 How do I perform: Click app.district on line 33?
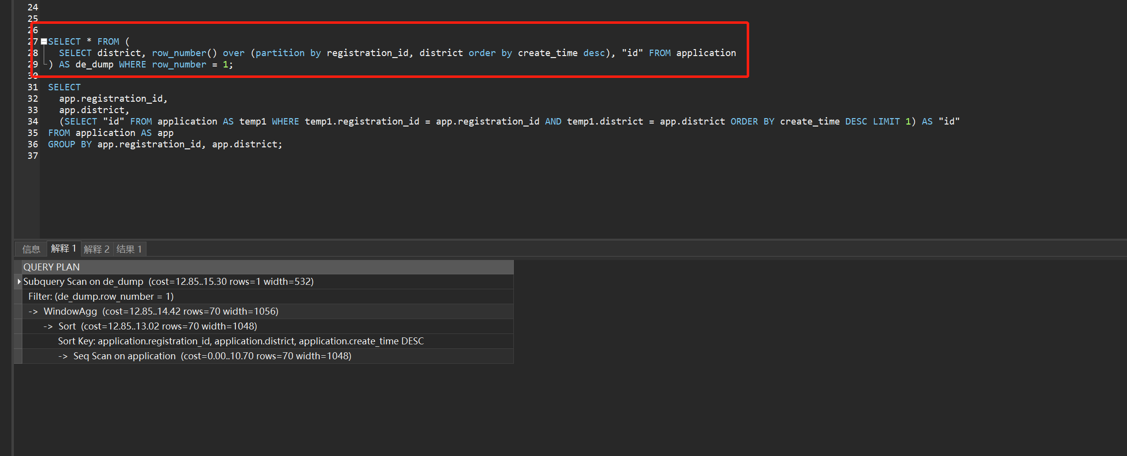(x=91, y=110)
